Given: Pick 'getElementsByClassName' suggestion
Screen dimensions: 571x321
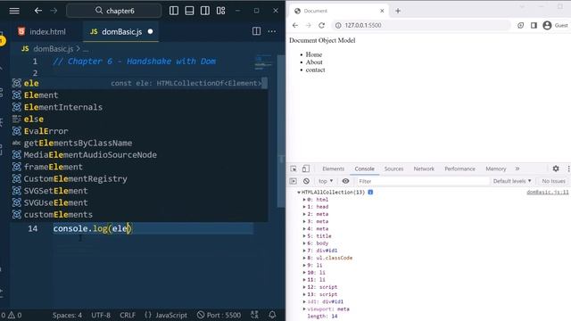Looking at the screenshot, I should tap(139, 143).
